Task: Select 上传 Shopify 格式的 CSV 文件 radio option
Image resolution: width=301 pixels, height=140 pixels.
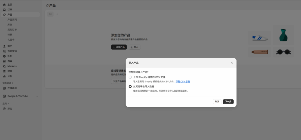Action: click(130, 77)
